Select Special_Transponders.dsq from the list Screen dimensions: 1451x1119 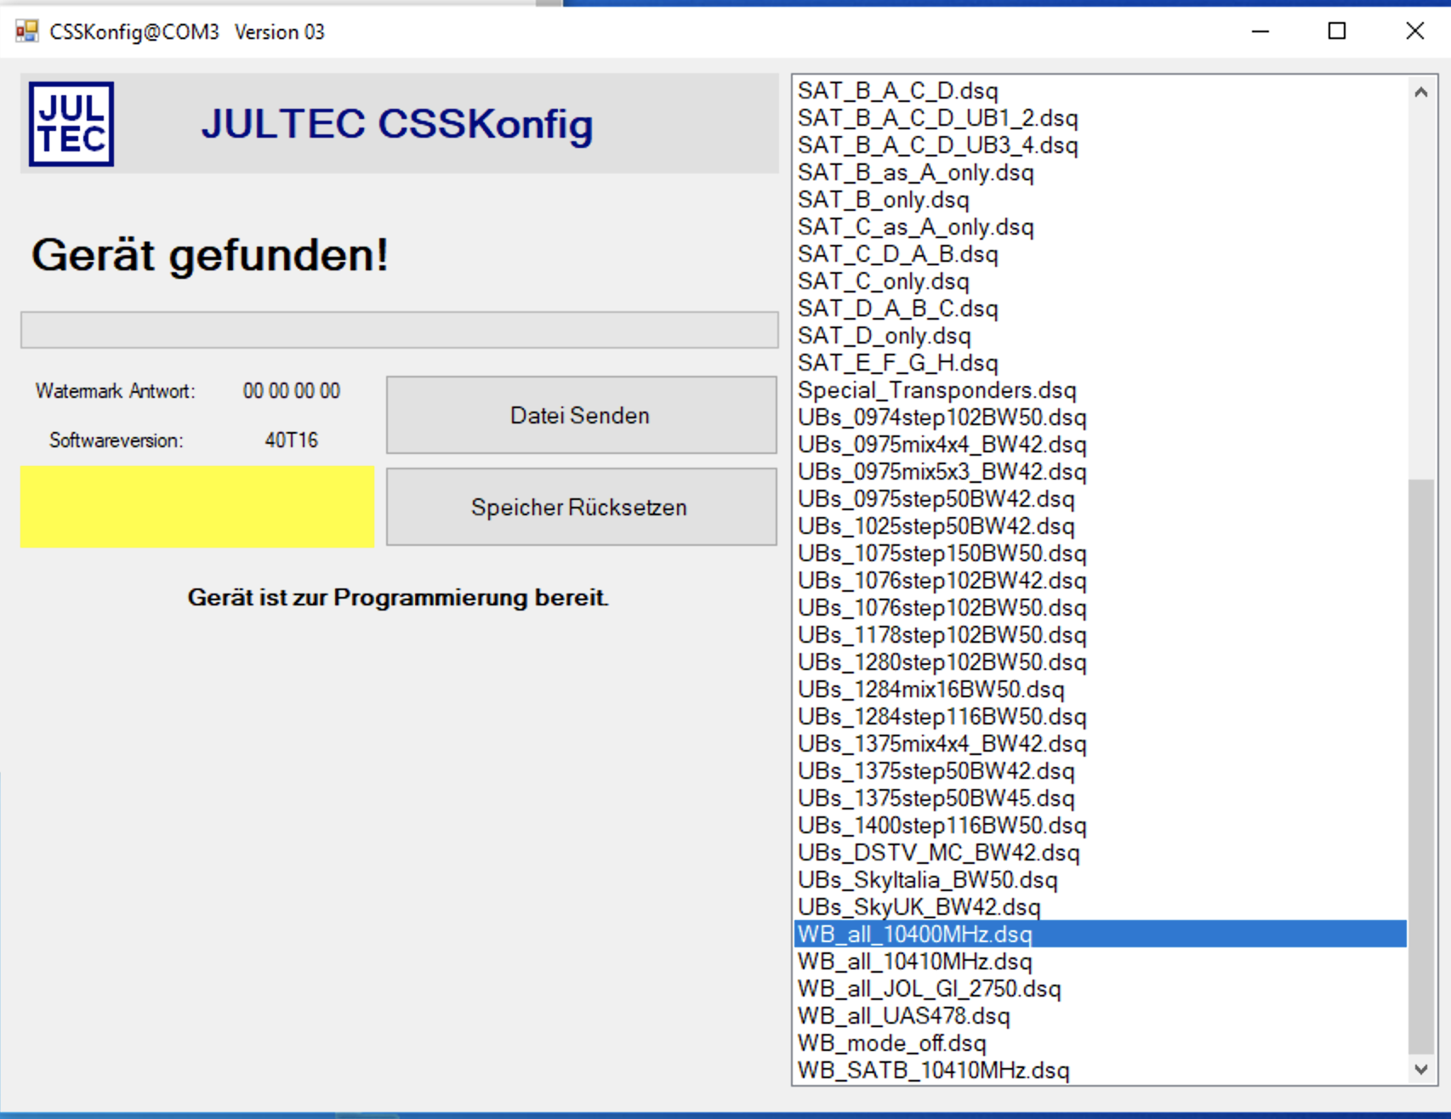tap(936, 390)
